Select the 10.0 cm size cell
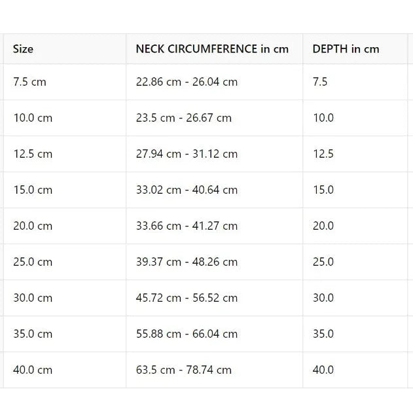Screen dimensions: 413x413 tap(33, 118)
